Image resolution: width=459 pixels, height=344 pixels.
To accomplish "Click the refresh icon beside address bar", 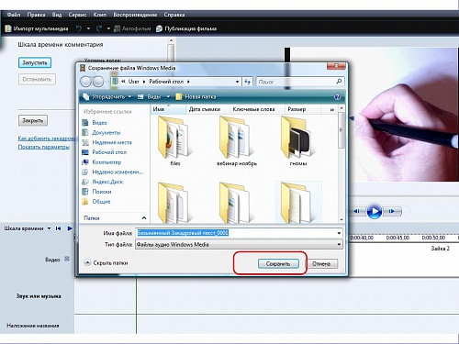I will (x=247, y=82).
